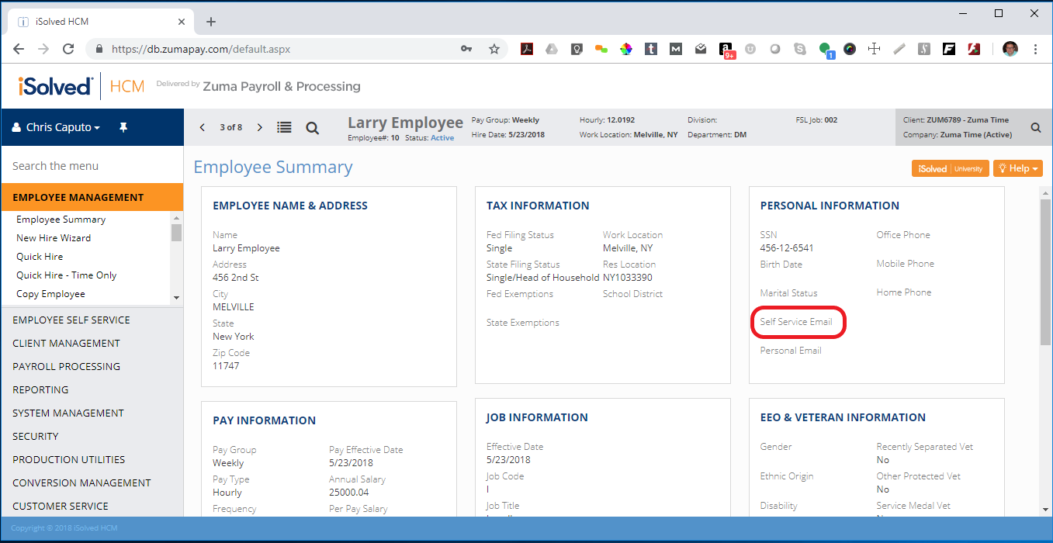
Task: Go to next employee with right arrow
Action: click(x=260, y=127)
